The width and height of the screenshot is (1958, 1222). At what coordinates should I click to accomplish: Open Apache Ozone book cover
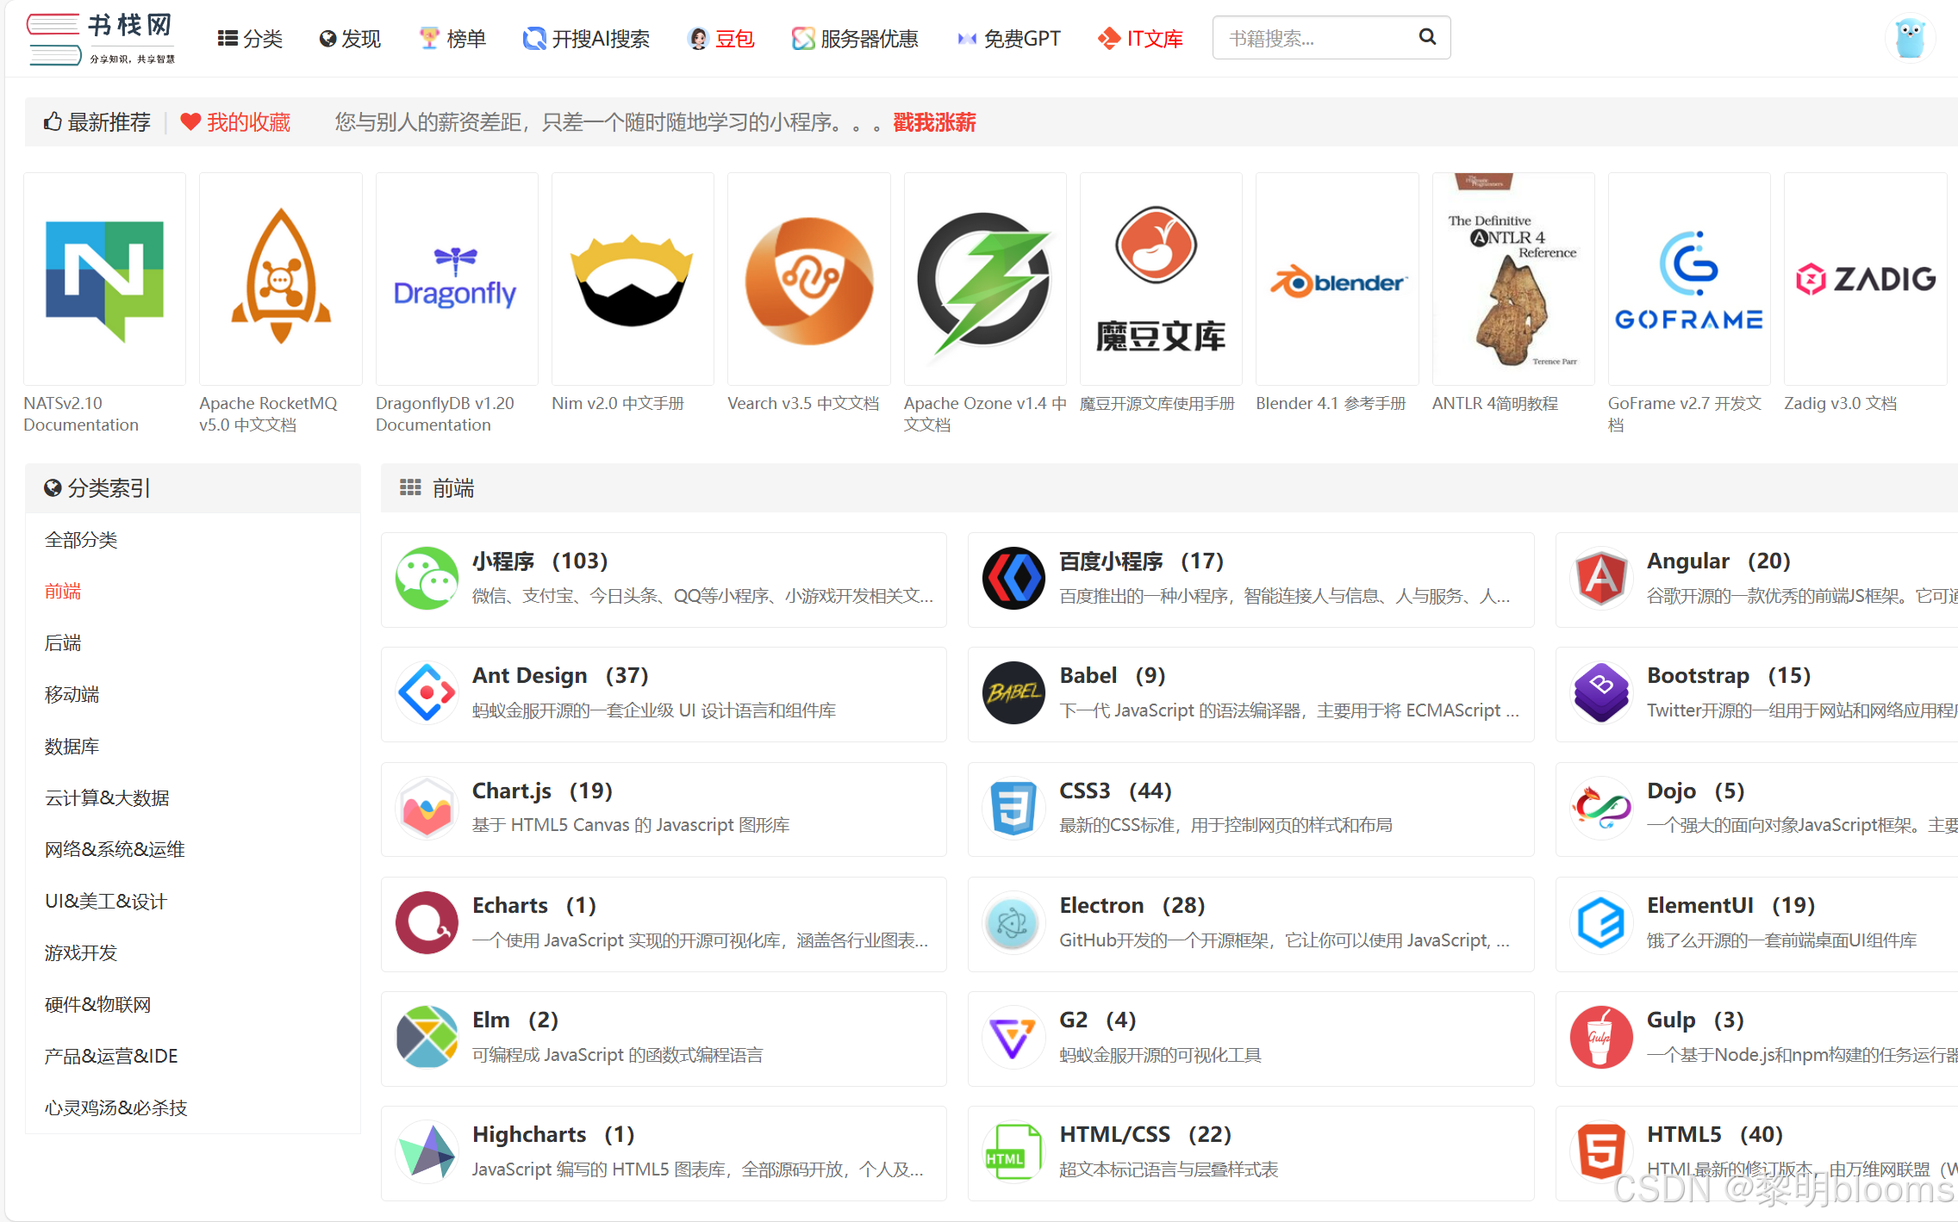click(985, 279)
